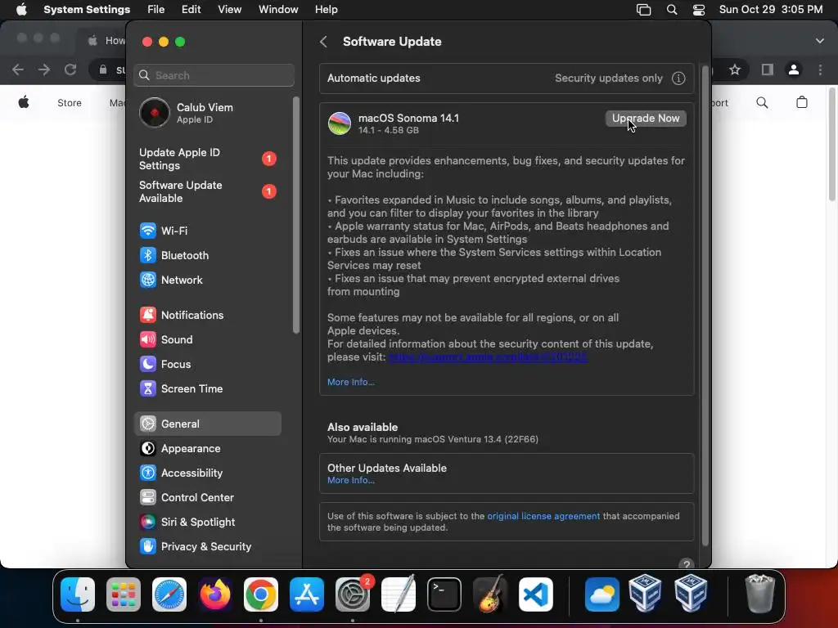Select Bluetooth in the sidebar
Image resolution: width=838 pixels, height=628 pixels.
point(207,255)
